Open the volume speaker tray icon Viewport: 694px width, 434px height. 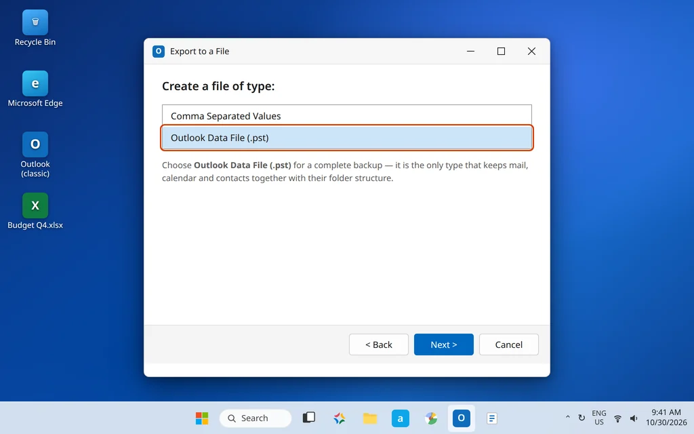634,418
